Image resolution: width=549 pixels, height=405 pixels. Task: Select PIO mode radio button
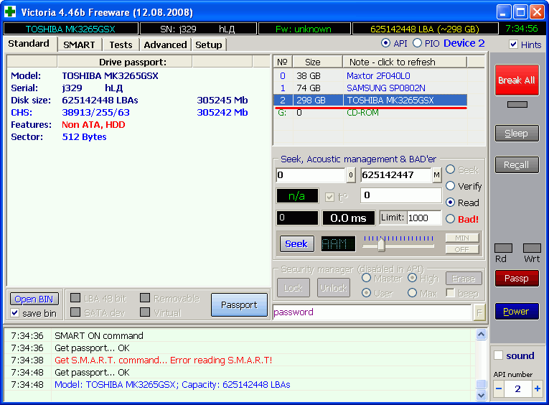pyautogui.click(x=418, y=44)
